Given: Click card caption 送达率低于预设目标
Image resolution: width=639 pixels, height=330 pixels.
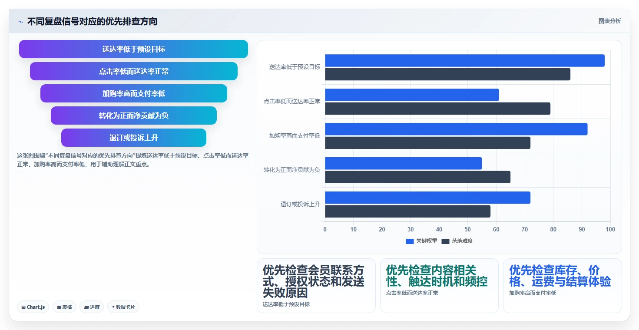Looking at the screenshot, I should [x=286, y=304].
